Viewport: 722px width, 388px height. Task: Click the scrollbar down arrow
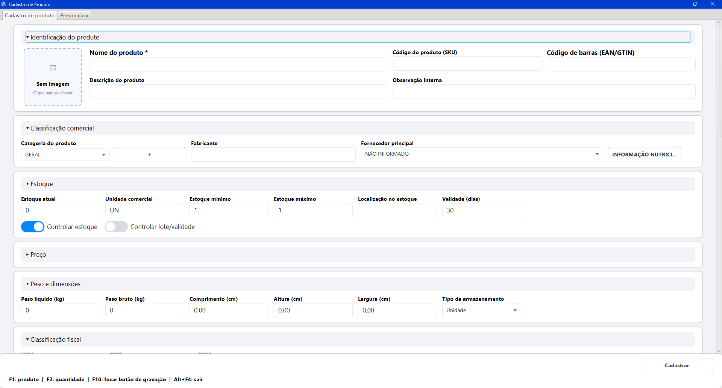pyautogui.click(x=719, y=351)
